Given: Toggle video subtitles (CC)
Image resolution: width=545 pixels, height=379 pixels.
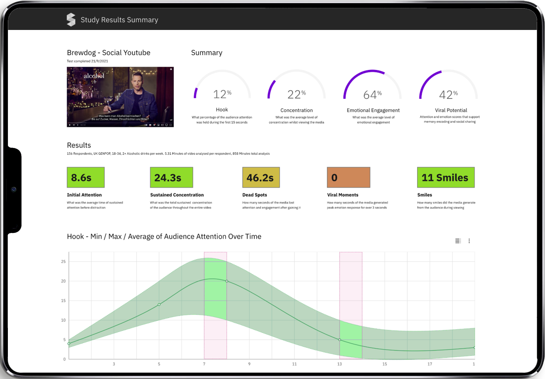Looking at the screenshot, I should point(150,125).
